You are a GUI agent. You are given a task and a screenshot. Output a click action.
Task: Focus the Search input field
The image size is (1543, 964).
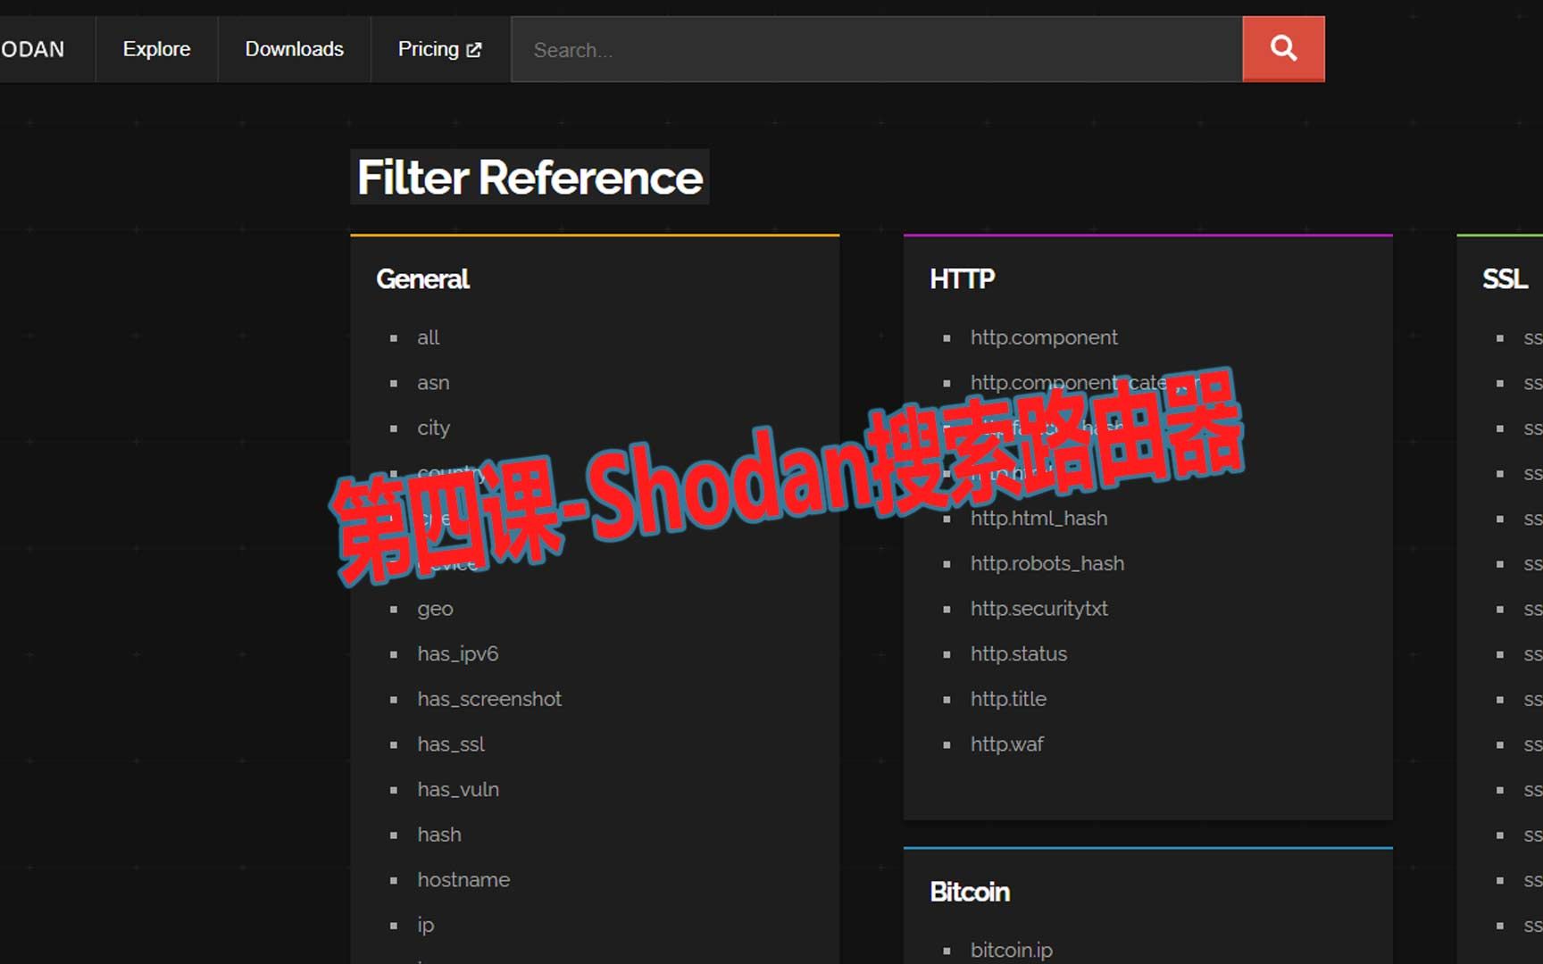point(877,49)
